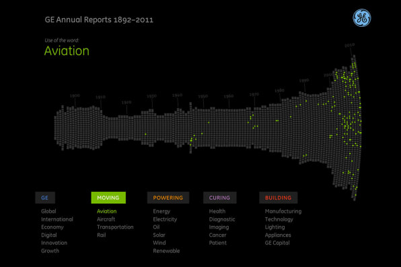The image size is (401, 267).
Task: Click the large green Aviation heading
Action: point(67,51)
